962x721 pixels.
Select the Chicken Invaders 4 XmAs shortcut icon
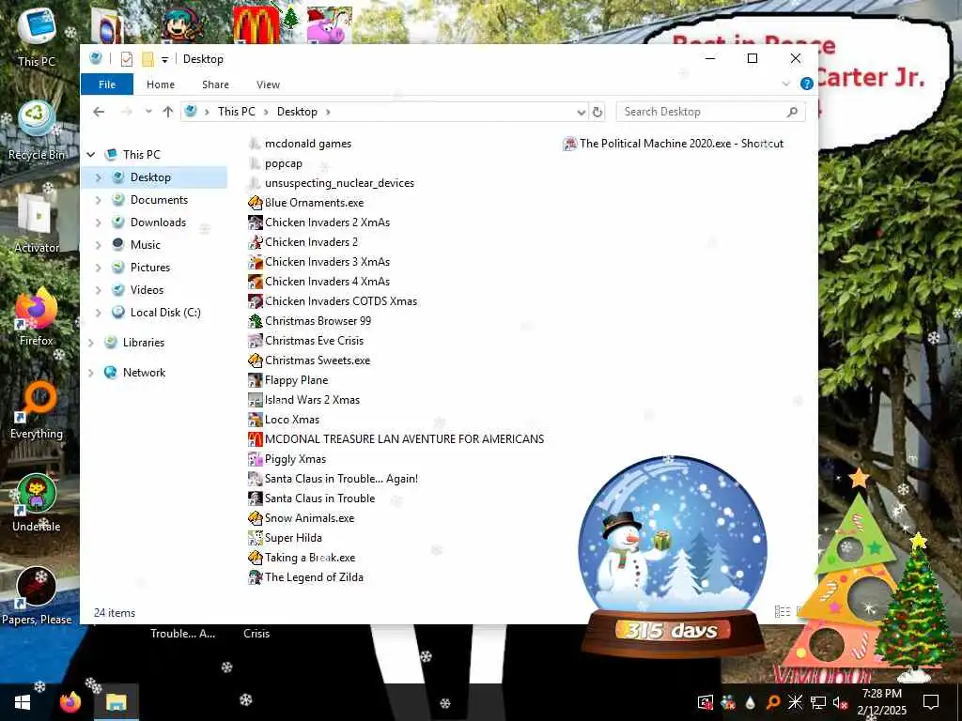click(256, 282)
